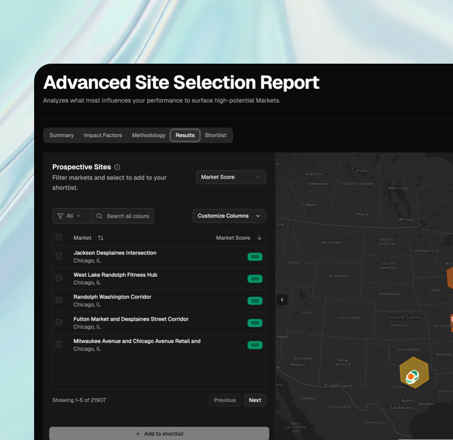The image size is (453, 440).
Task: Expand the Customize Columns dropdown
Action: [229, 216]
